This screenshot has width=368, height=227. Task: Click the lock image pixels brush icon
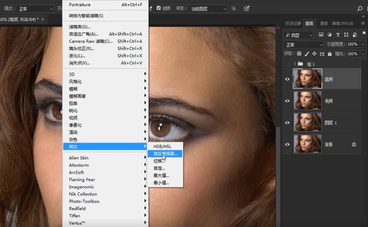306,54
